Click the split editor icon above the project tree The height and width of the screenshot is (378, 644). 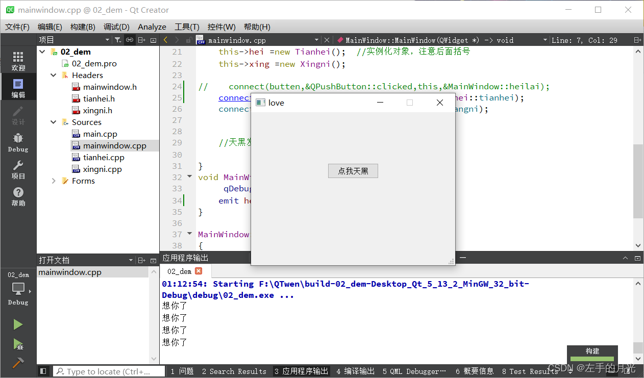(x=141, y=40)
